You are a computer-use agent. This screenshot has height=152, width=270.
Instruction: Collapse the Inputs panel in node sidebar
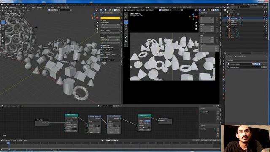pyautogui.click(x=200, y=109)
